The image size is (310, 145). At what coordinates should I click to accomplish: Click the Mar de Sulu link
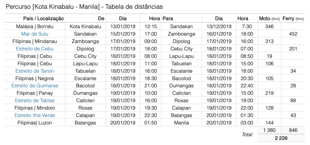pos(35,34)
